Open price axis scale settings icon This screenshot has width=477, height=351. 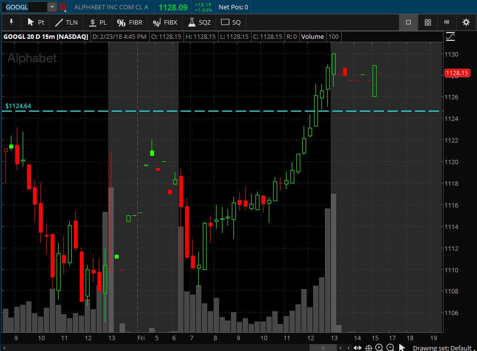click(x=450, y=37)
